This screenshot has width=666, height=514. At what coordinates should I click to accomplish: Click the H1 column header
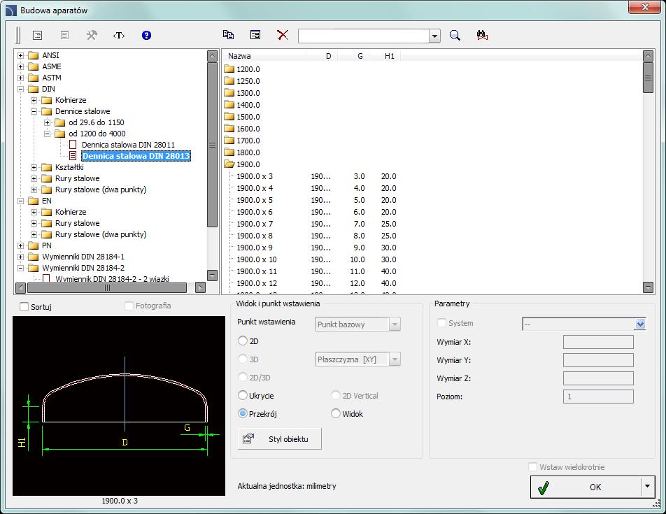coord(385,56)
